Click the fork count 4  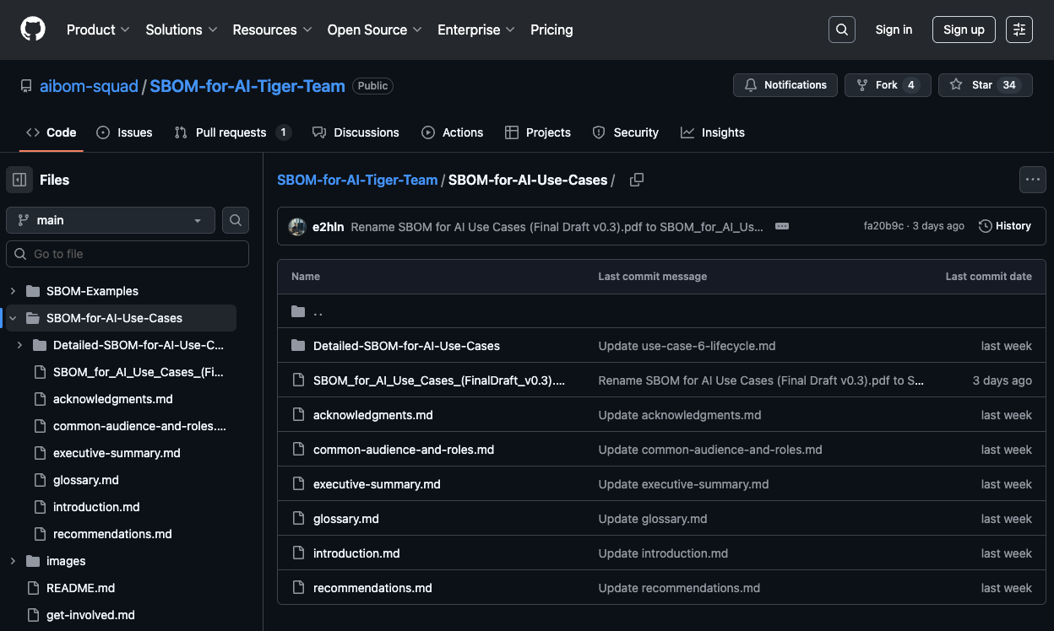910,85
